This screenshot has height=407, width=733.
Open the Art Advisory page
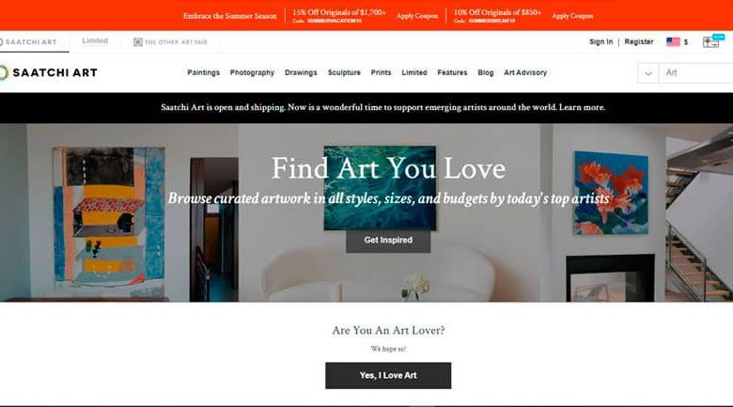pos(525,72)
